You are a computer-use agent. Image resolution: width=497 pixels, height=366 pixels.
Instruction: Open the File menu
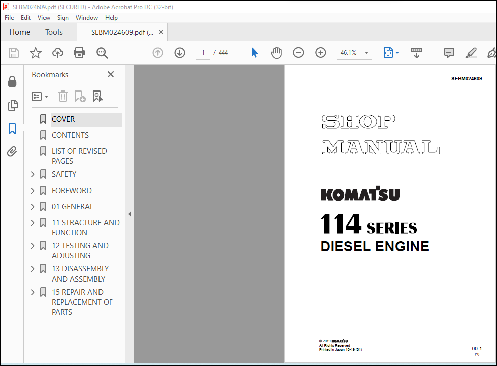tap(9, 18)
